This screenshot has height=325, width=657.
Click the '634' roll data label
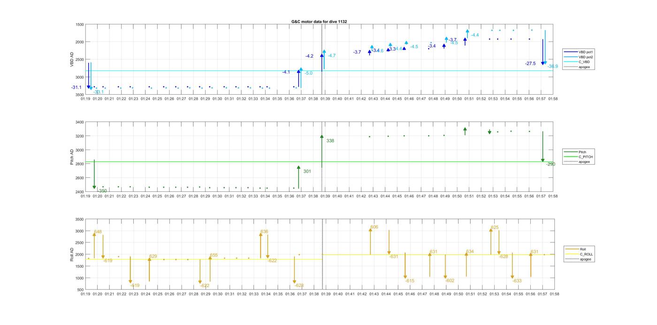pyautogui.click(x=470, y=252)
